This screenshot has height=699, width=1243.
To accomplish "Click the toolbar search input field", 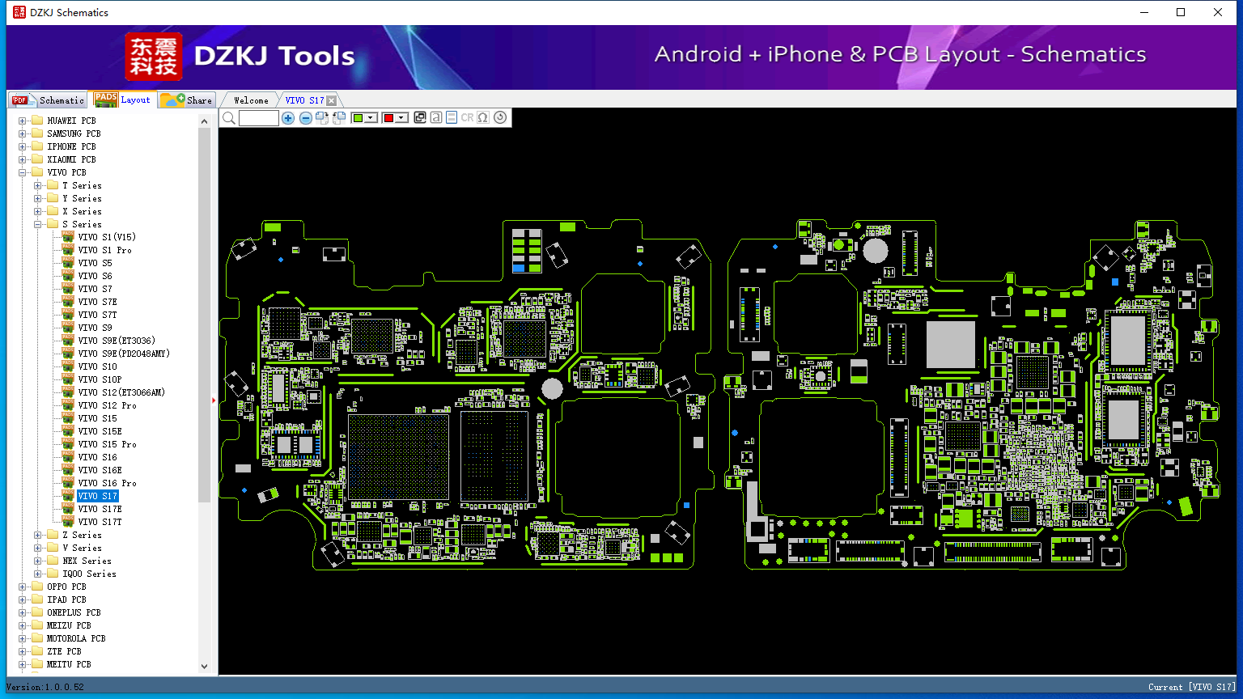I will click(259, 118).
